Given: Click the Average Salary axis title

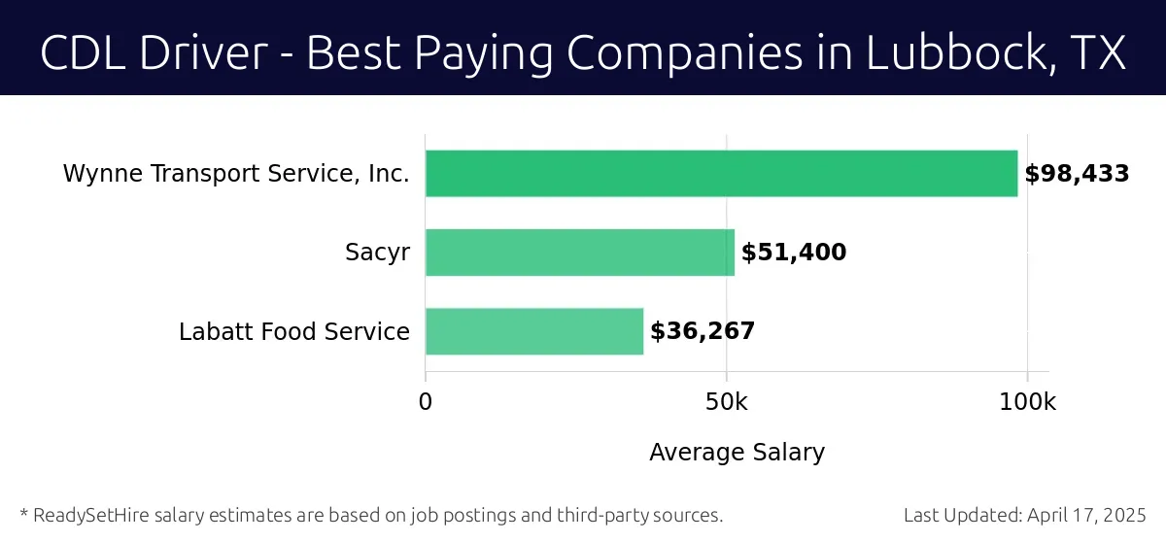Looking at the screenshot, I should (x=737, y=452).
